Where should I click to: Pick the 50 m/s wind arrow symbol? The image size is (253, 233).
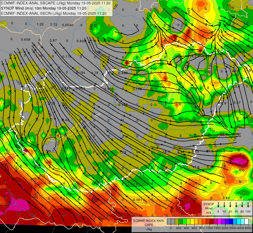(242, 205)
